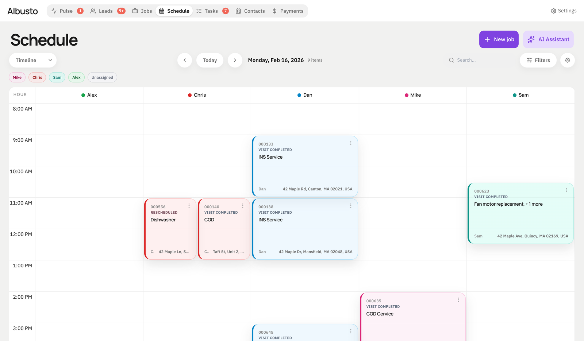Open the Pulse tab
The image size is (584, 341).
coord(67,11)
